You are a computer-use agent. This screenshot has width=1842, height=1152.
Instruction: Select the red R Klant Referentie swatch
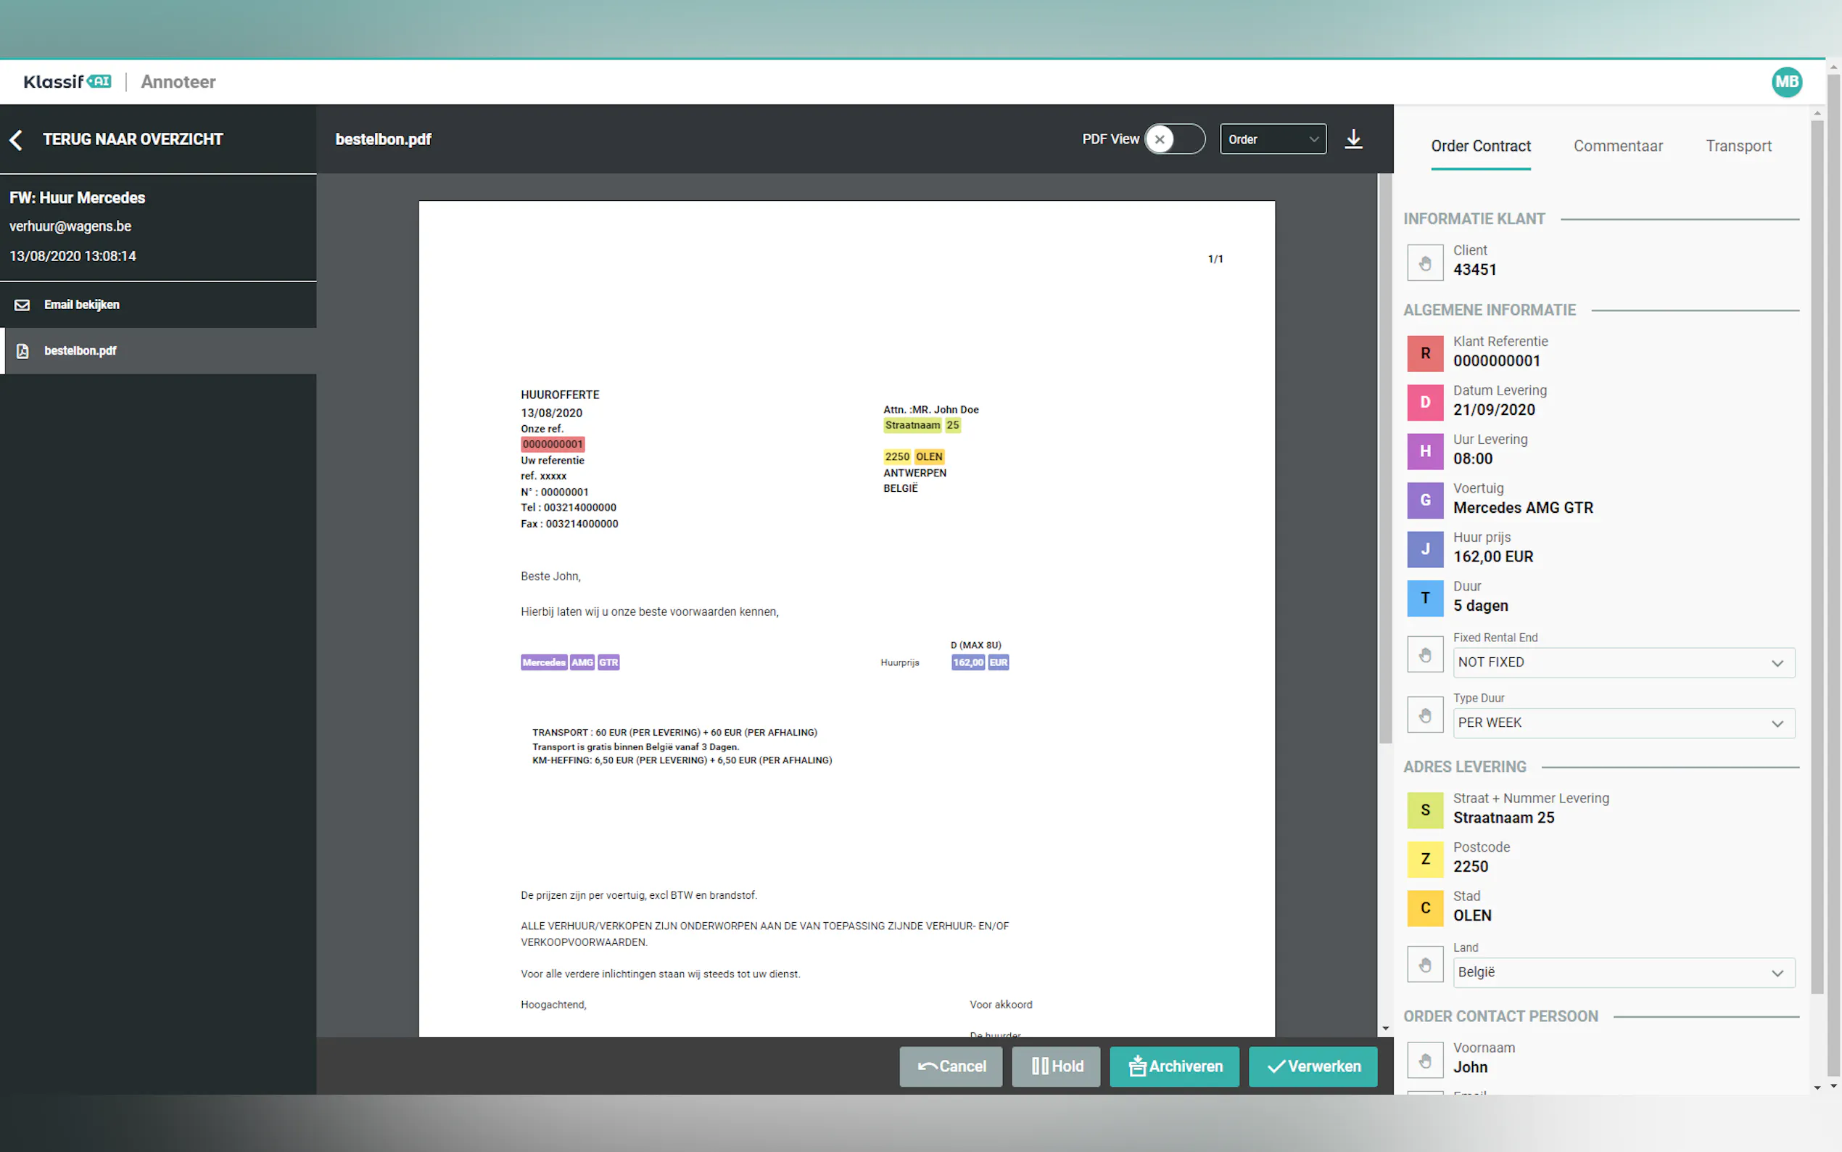1425,353
